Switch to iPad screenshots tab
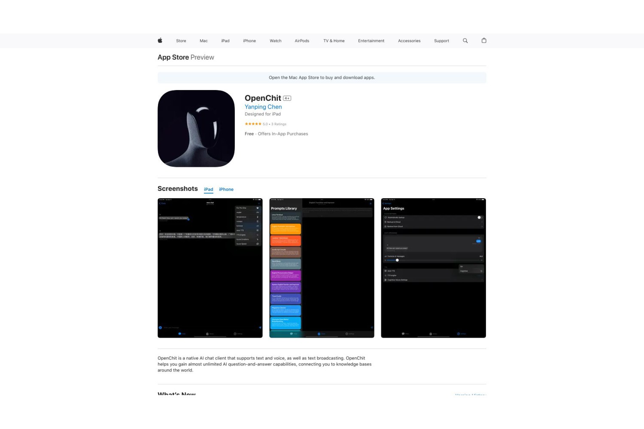This screenshot has height=429, width=644. pyautogui.click(x=209, y=189)
